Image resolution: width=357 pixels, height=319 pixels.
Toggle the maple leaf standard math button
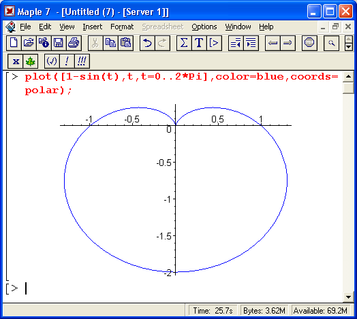pos(30,61)
